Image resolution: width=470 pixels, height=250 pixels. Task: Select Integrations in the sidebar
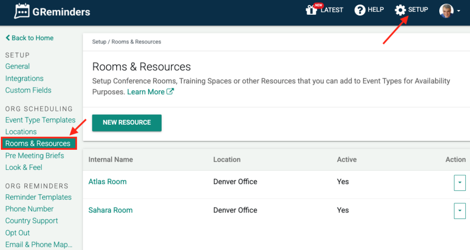24,78
